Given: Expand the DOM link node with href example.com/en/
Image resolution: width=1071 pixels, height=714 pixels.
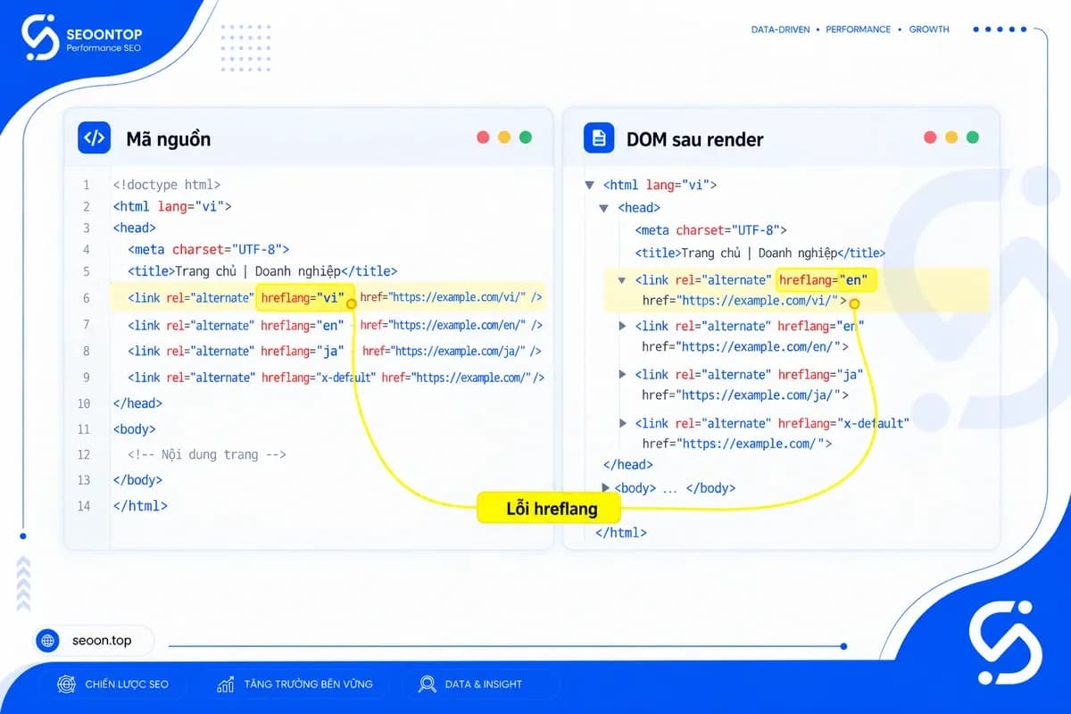Looking at the screenshot, I should [x=623, y=326].
